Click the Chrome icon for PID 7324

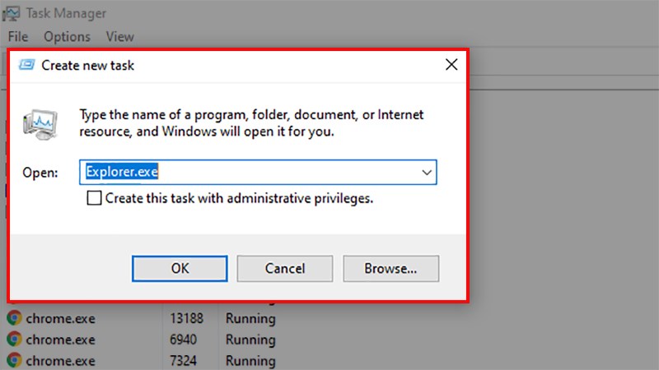click(x=14, y=360)
